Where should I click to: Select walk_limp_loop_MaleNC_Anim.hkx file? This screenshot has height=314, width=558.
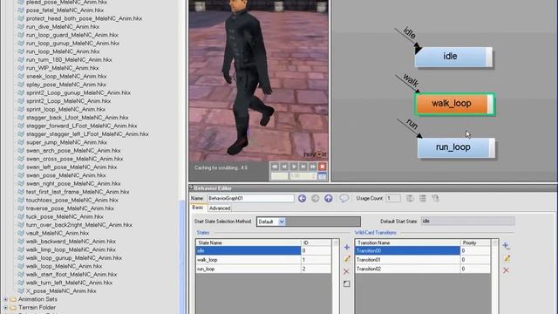[71, 249]
